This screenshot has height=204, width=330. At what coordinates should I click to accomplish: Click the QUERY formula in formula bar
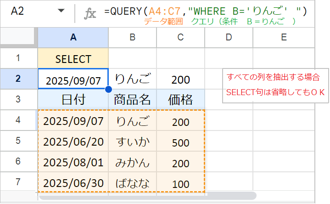(206, 11)
